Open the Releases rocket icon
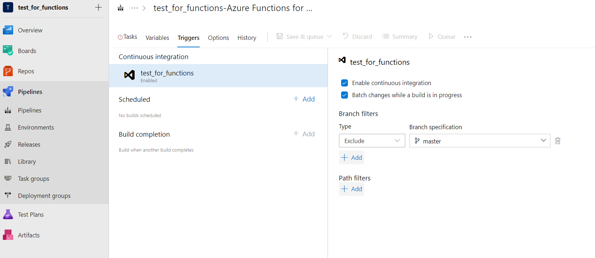595x258 pixels. coord(8,144)
